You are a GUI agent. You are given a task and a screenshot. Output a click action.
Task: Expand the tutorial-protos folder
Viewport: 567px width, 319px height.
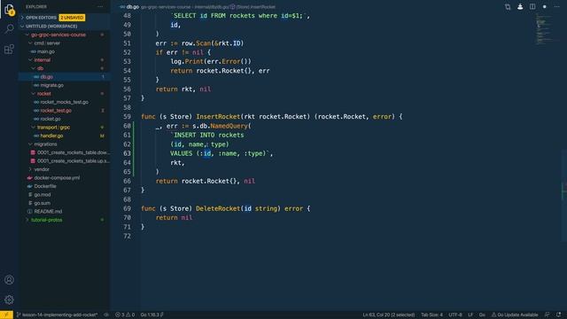tap(27, 220)
